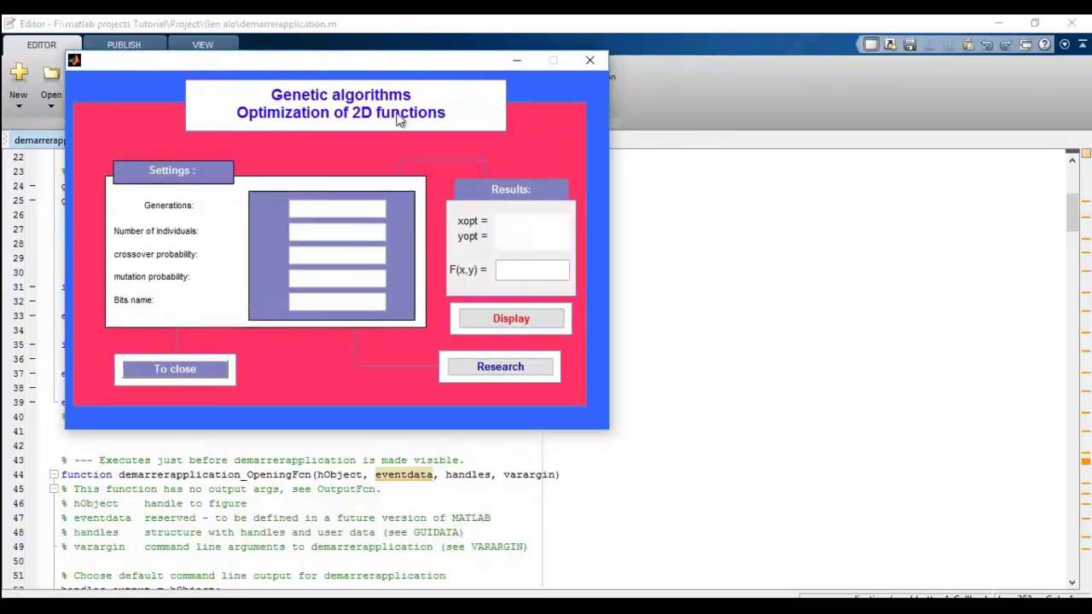This screenshot has width=1092, height=614.
Task: Click the Generations input field
Action: tap(337, 209)
